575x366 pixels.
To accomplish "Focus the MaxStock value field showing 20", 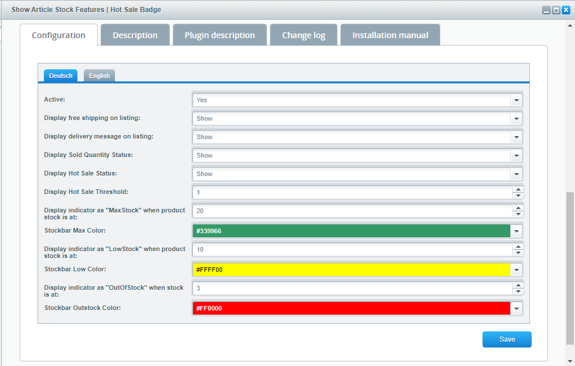I will (x=353, y=211).
